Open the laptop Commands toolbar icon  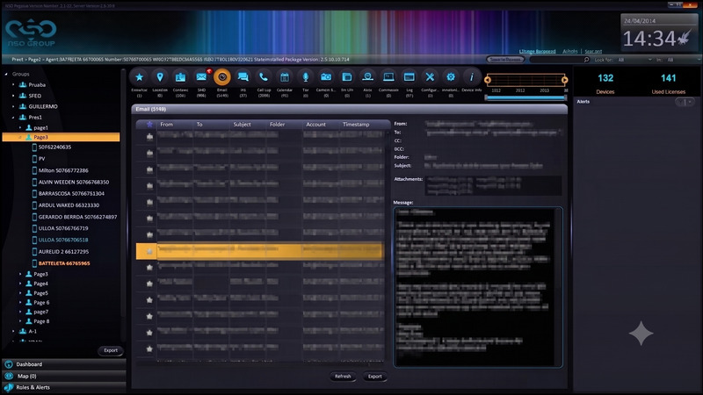(388, 77)
